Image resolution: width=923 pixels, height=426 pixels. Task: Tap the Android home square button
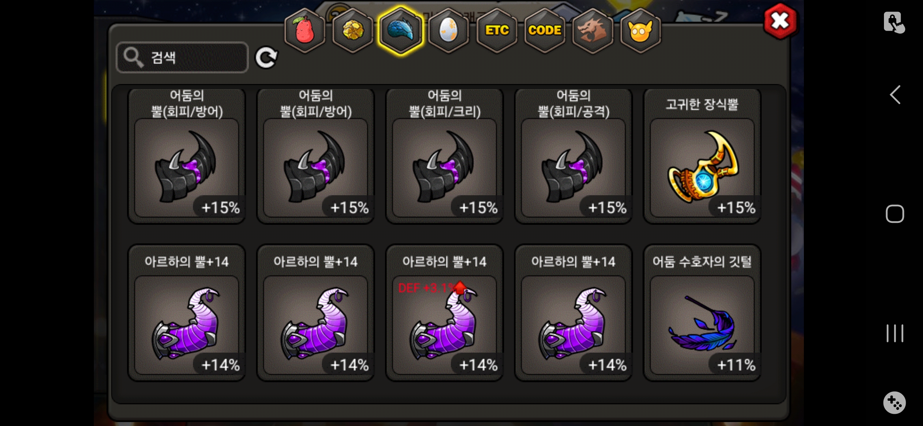point(895,214)
